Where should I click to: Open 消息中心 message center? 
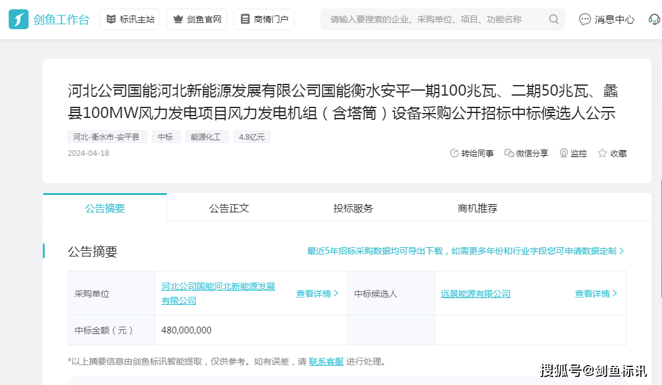607,19
